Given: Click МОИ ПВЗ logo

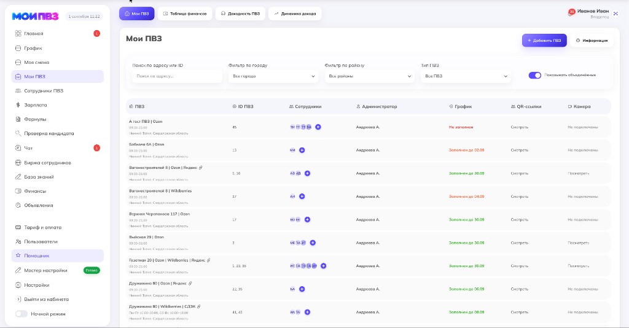Looking at the screenshot, I should point(35,17).
